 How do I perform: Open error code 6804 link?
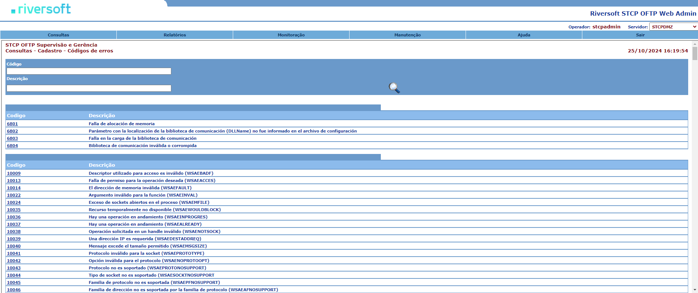pyautogui.click(x=12, y=146)
